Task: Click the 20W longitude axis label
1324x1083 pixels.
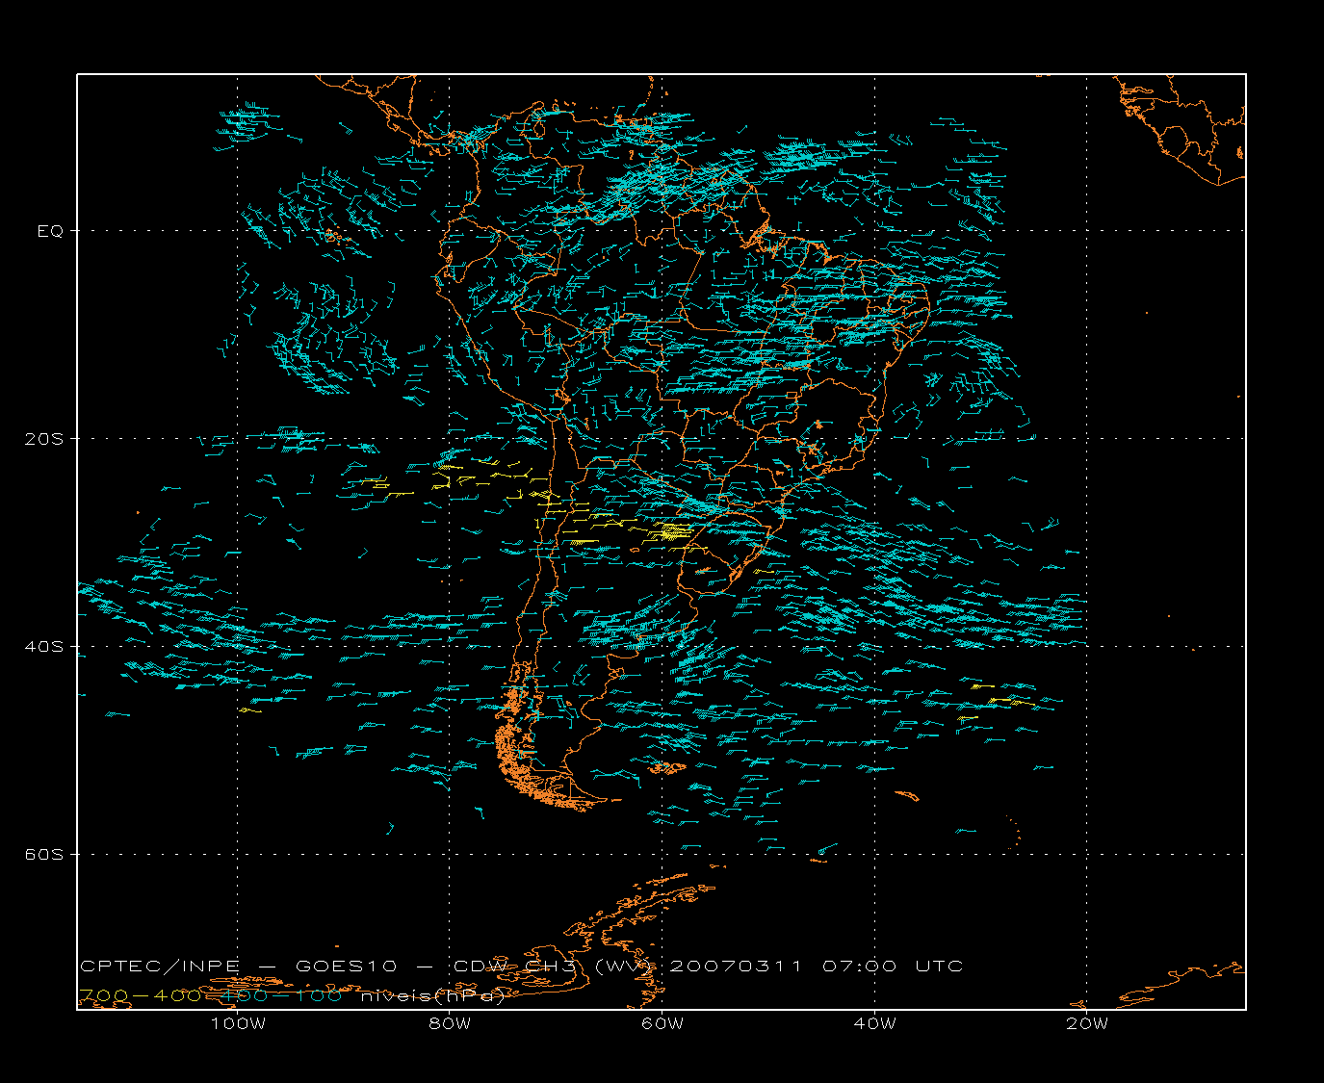Action: coord(1086,1024)
